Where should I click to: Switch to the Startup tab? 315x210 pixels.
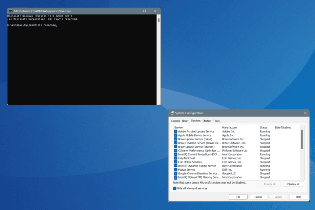click(x=207, y=121)
